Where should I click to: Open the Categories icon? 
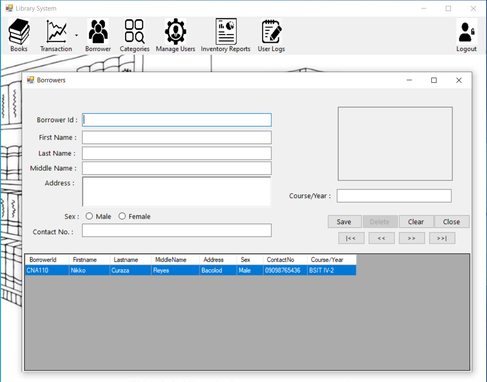135,32
